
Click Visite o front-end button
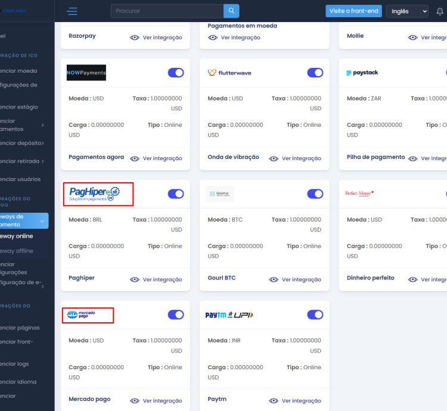tap(353, 11)
